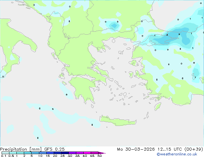Click the 35–40 mm violet legend swatch

(80, 153)
